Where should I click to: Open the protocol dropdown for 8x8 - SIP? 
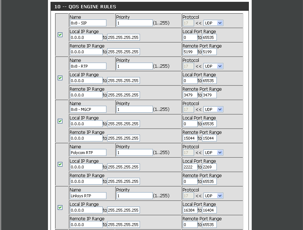pos(213,23)
